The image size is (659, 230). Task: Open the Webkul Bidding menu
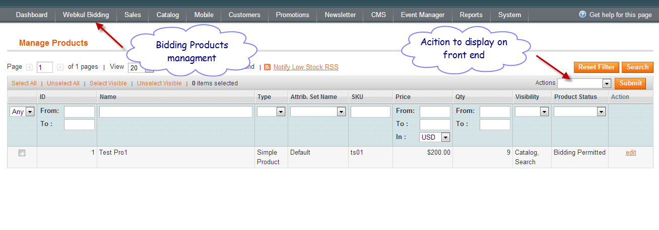pyautogui.click(x=86, y=15)
